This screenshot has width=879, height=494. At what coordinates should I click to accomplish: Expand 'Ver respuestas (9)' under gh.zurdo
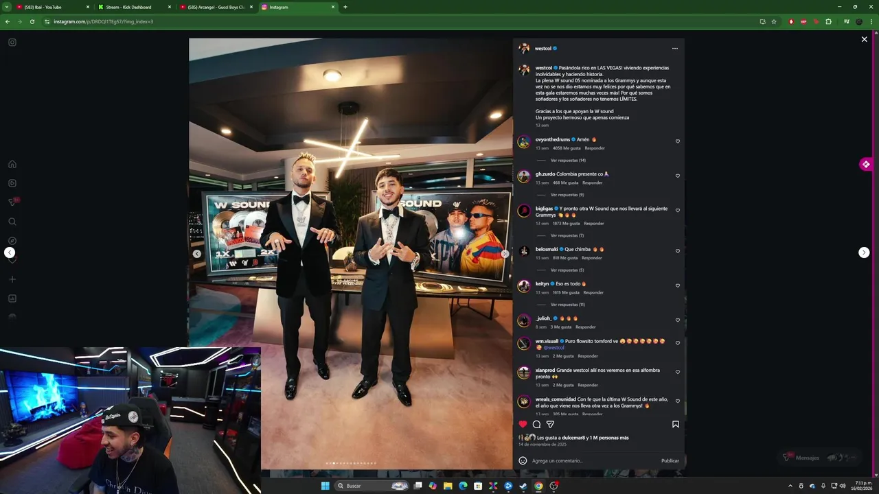point(567,195)
